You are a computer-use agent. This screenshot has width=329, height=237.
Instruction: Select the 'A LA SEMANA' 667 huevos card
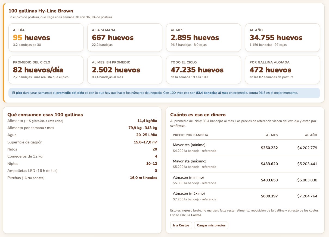[x=125, y=37]
